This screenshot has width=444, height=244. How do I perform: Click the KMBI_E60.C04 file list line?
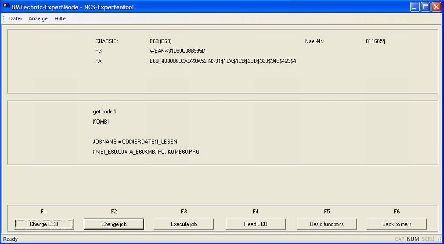pos(146,152)
